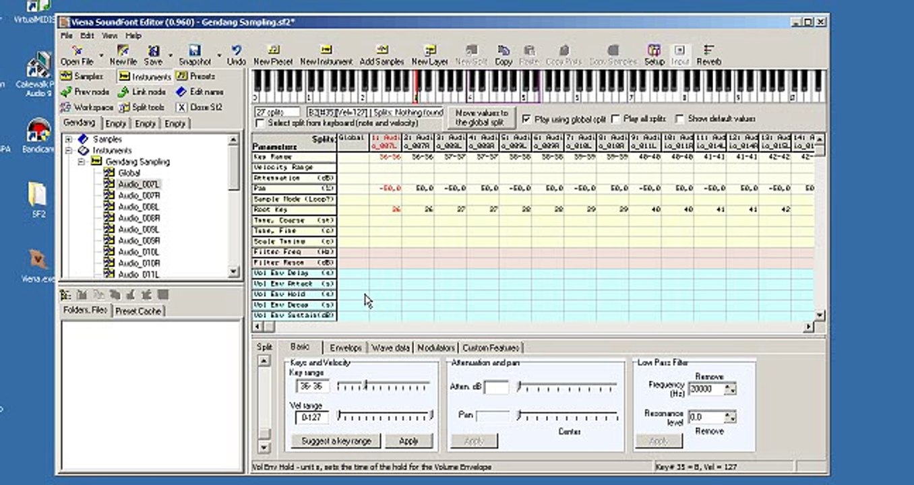
Task: Open the Custom Features tab
Action: click(x=491, y=348)
